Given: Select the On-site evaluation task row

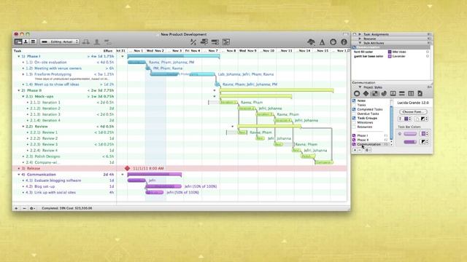Looking at the screenshot, I should (x=64, y=62).
